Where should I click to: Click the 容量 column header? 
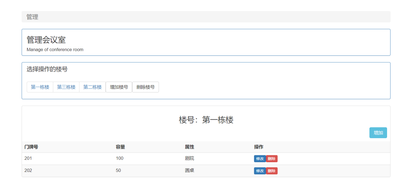point(120,147)
